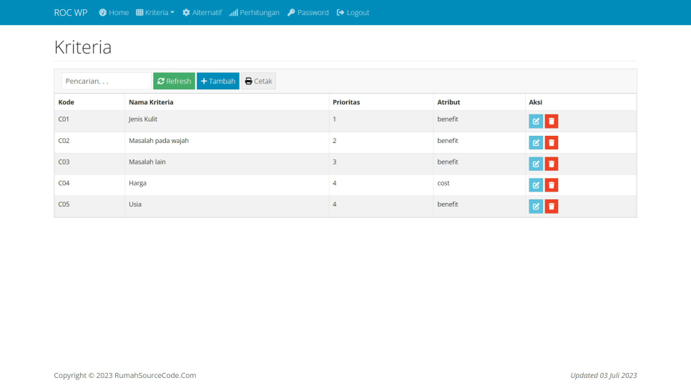
Task: Click the delete icon for Jenis Kulit row
Action: click(x=552, y=121)
